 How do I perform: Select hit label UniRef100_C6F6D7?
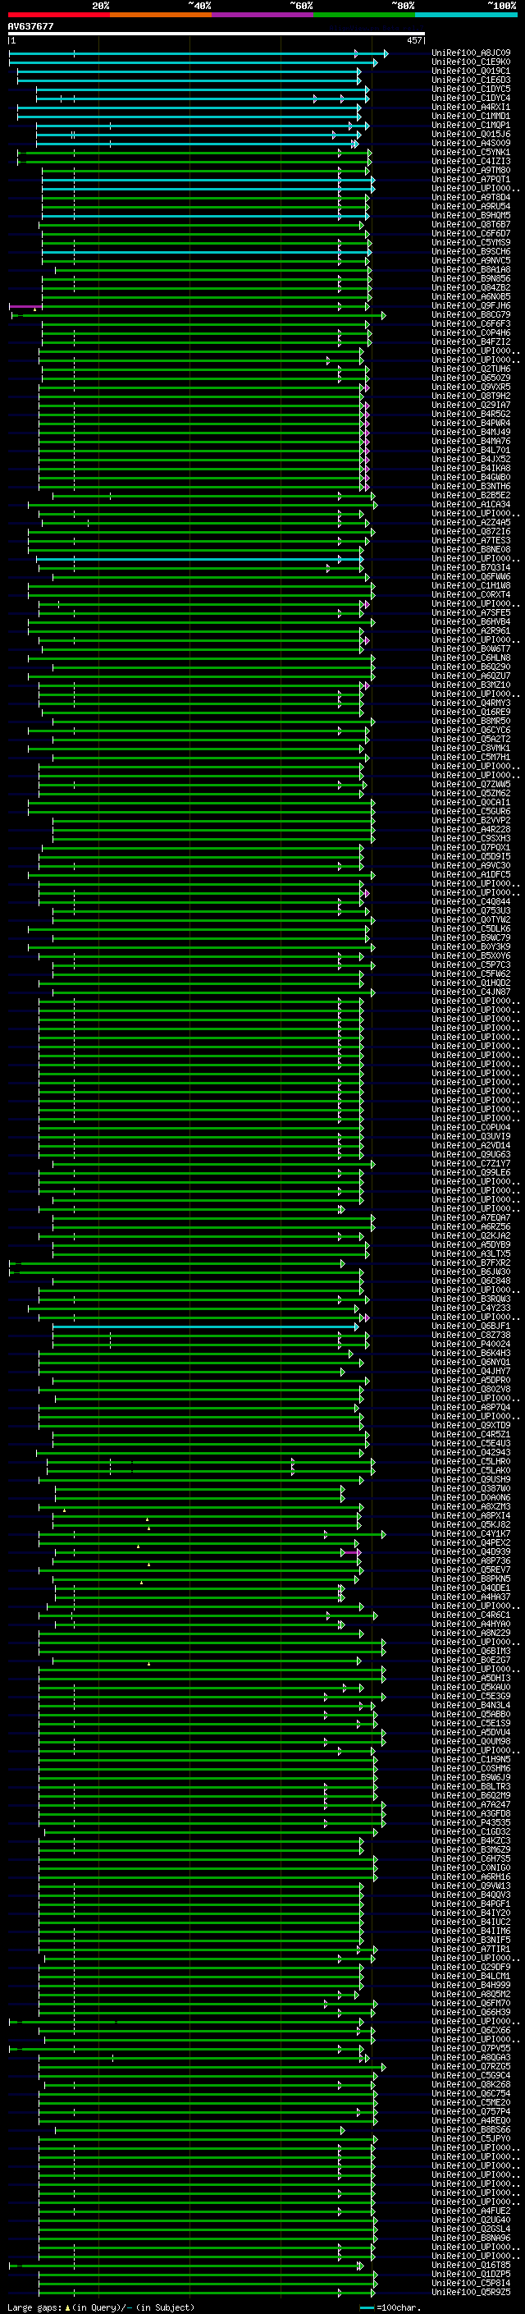pos(471,234)
